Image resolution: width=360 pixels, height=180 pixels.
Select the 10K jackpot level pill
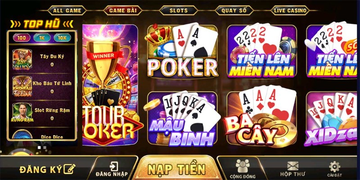[62, 38]
